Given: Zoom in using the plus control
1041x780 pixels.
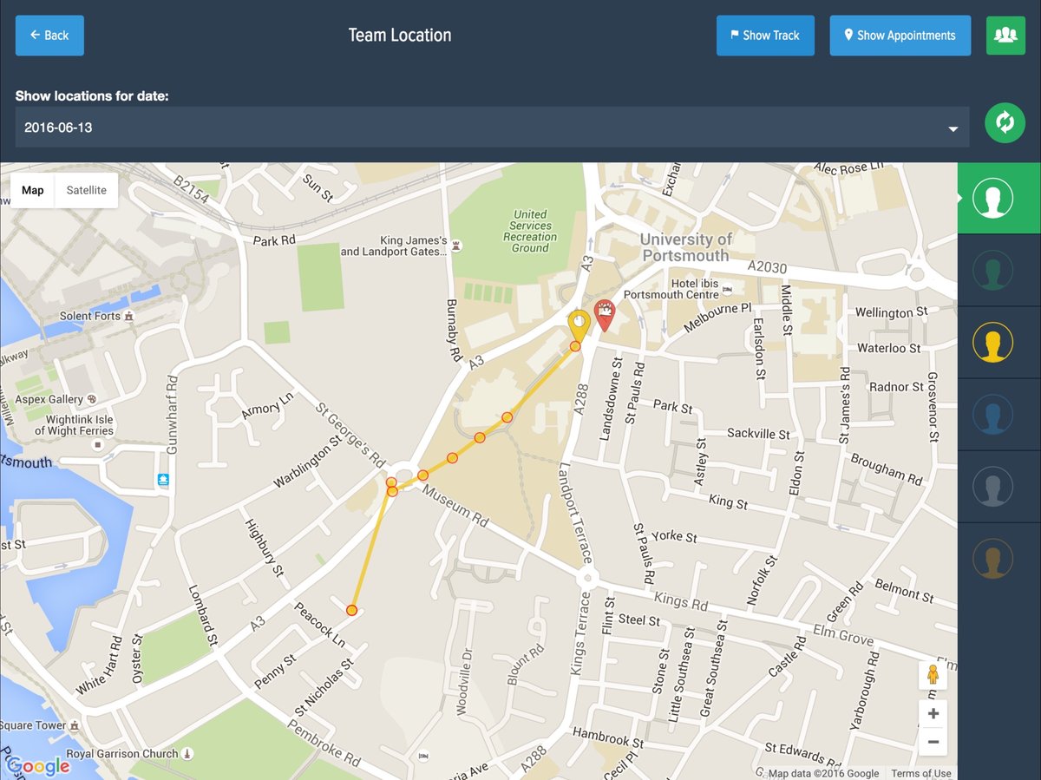Looking at the screenshot, I should (933, 713).
